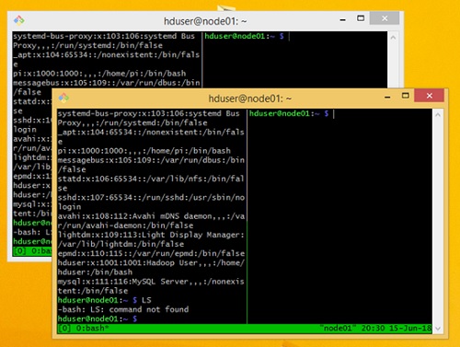Image resolution: width=460 pixels, height=347 pixels.
Task: Click the right pane prompt in back window
Action: point(245,36)
